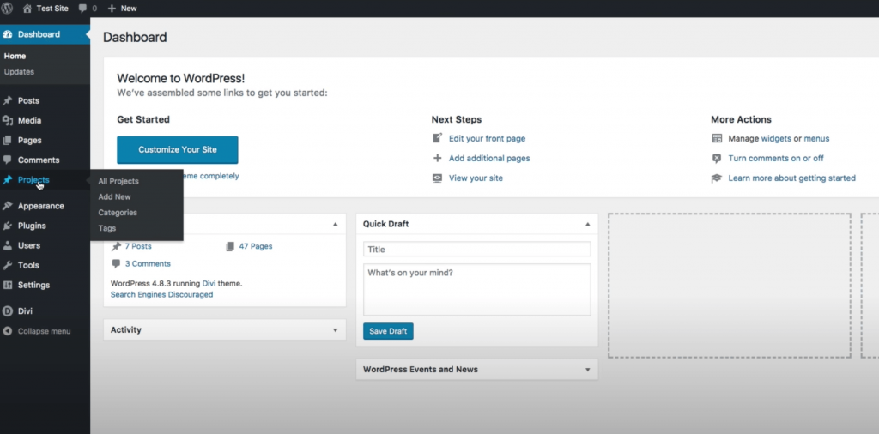Click the WordPress logo icon
The height and width of the screenshot is (434, 879).
[x=7, y=9]
